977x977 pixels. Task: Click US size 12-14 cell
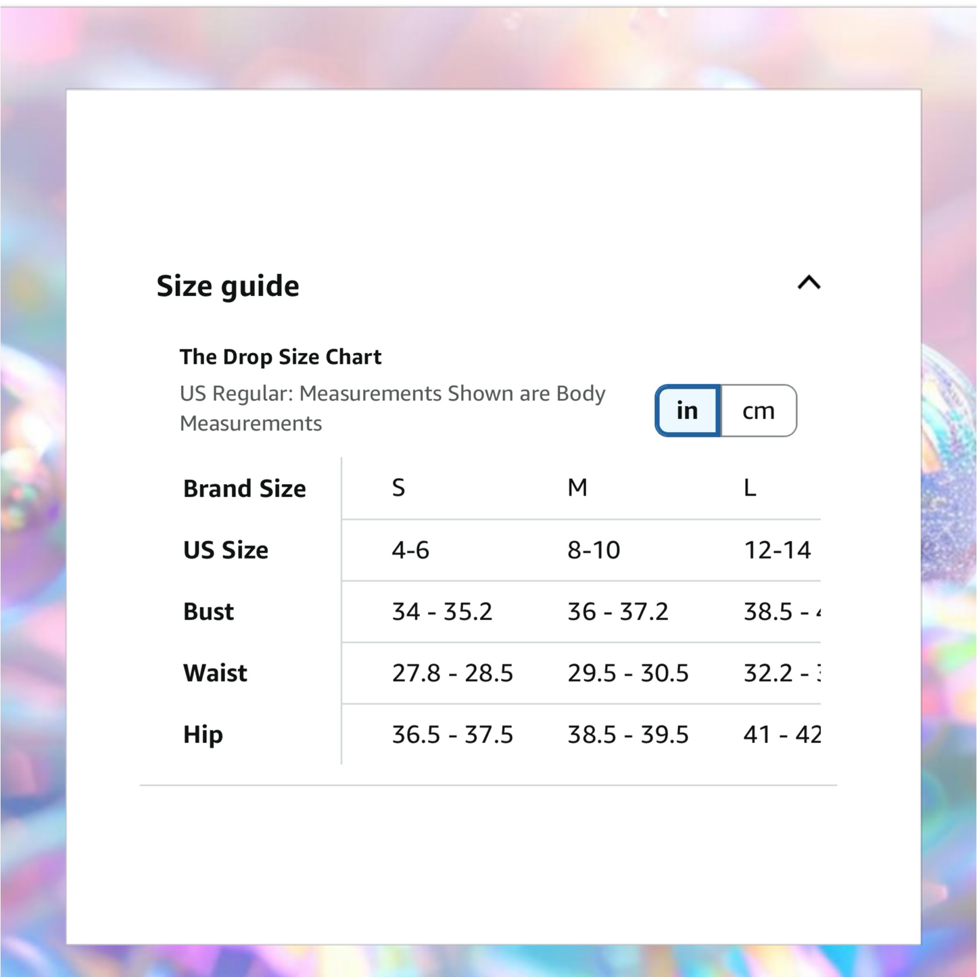778,550
